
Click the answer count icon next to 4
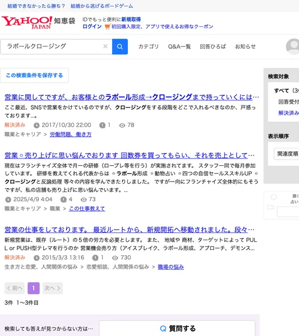click(x=63, y=199)
